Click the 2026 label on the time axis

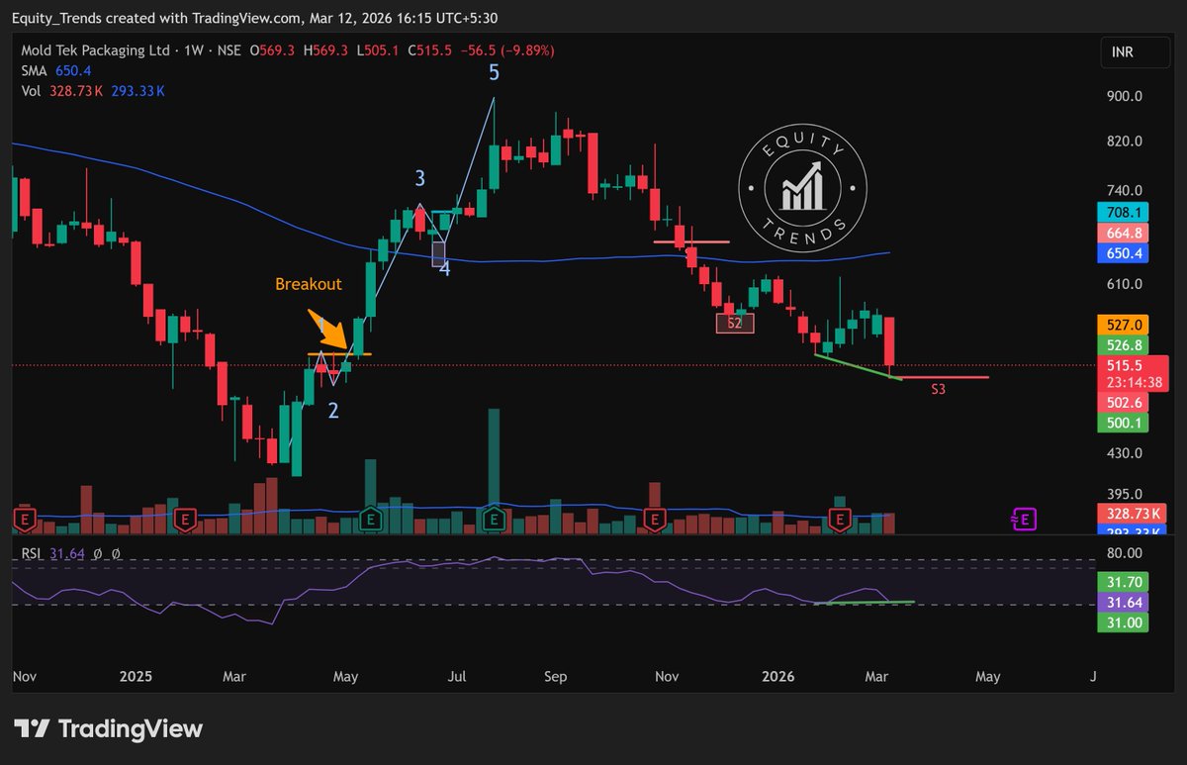(x=777, y=676)
